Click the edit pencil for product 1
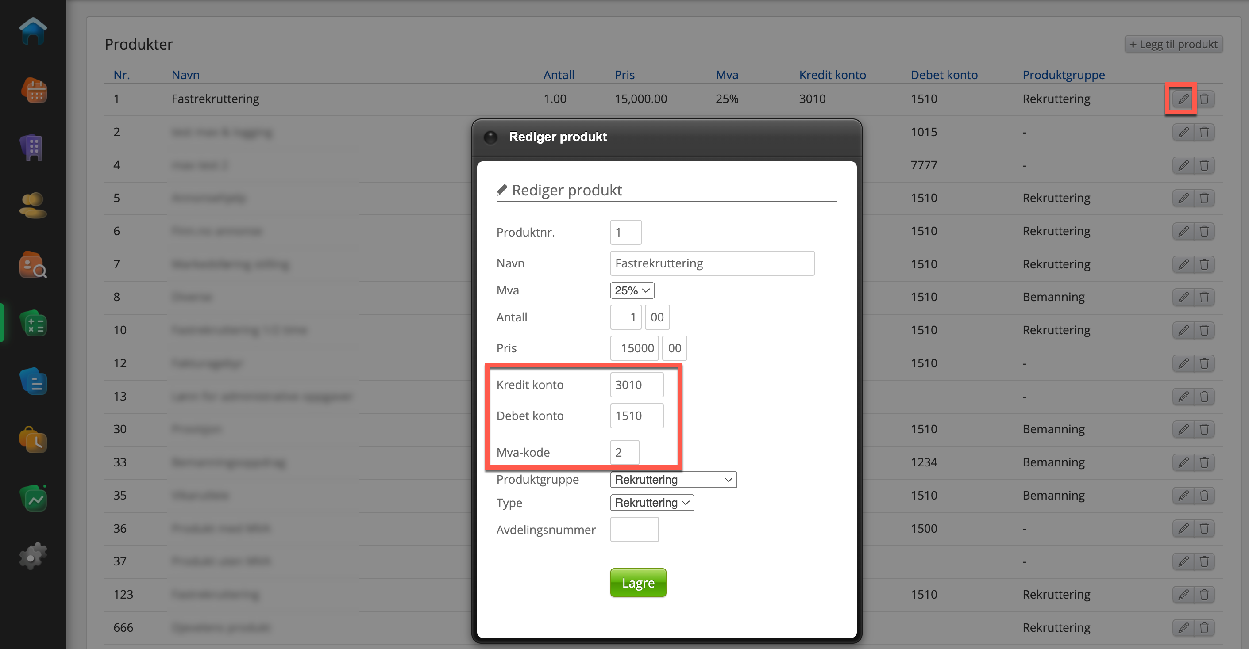 [x=1183, y=99]
